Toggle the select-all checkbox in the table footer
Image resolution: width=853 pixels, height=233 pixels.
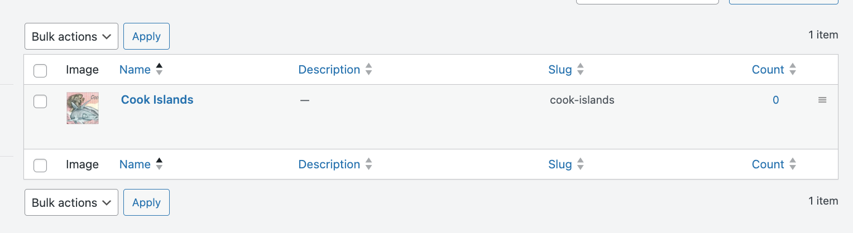click(x=40, y=165)
